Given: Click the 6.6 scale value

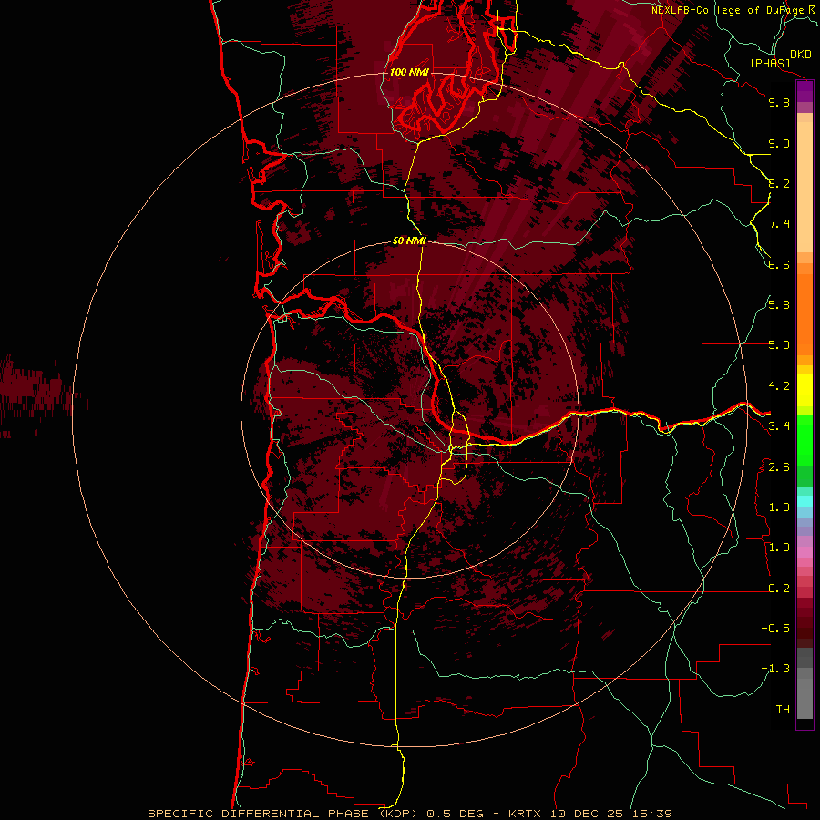Looking at the screenshot, I should tap(779, 264).
